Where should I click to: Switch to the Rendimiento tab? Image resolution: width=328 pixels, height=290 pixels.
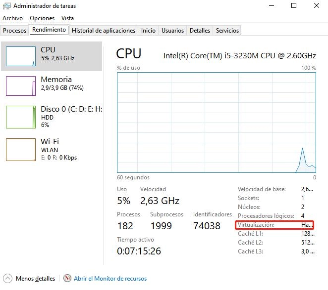(49, 30)
